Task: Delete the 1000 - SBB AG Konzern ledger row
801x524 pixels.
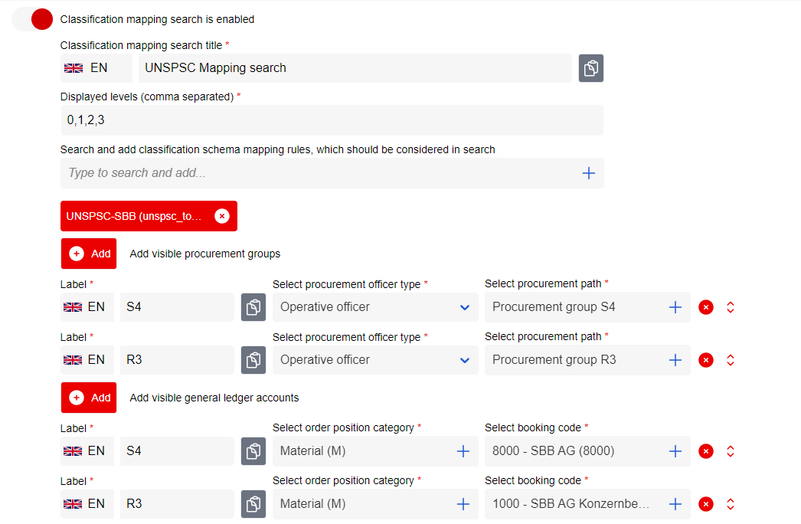Action: [706, 504]
